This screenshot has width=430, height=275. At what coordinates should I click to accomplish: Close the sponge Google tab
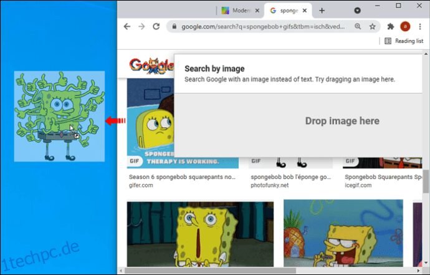click(304, 11)
